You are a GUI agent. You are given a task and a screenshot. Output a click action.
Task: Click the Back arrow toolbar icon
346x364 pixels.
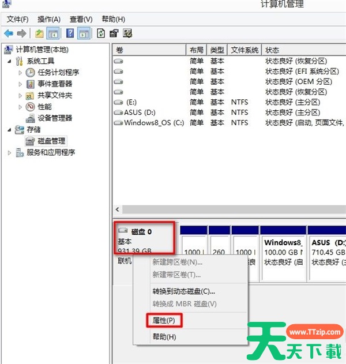coord(9,33)
